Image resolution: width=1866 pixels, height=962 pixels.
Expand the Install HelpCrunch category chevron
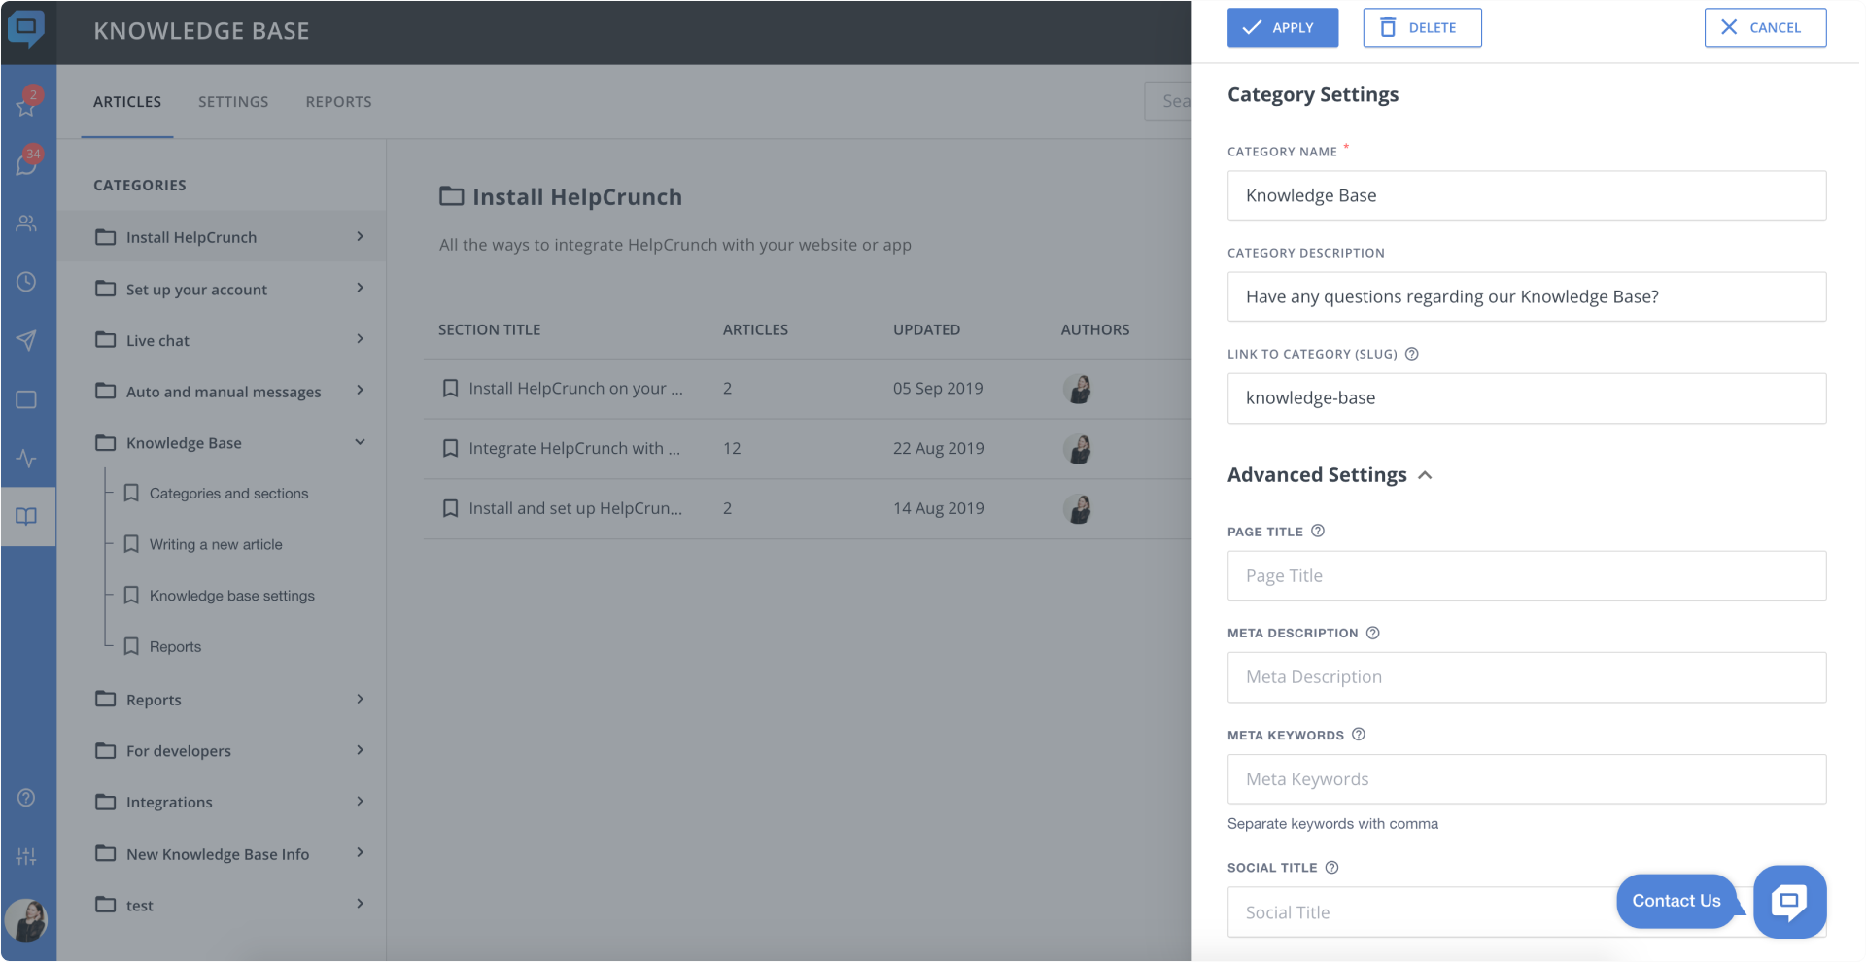pyautogui.click(x=360, y=236)
